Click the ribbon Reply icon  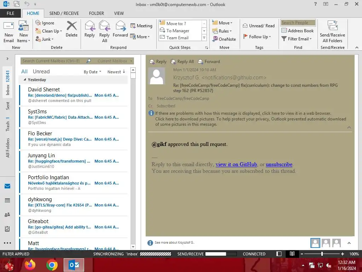89,29
